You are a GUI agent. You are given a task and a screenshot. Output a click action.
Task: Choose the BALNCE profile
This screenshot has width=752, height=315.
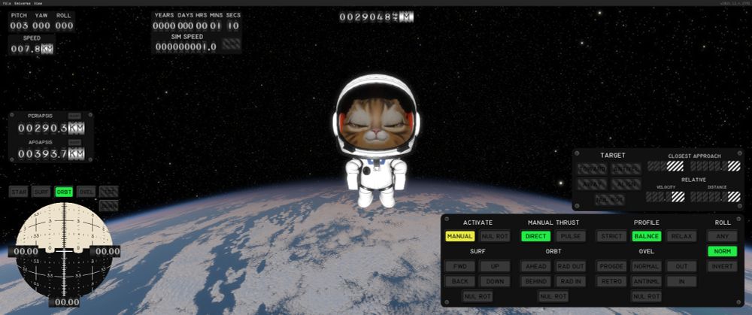pos(647,236)
